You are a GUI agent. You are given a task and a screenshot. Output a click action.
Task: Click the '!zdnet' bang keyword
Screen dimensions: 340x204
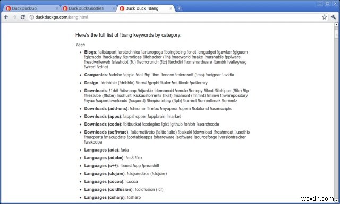pos(103,67)
